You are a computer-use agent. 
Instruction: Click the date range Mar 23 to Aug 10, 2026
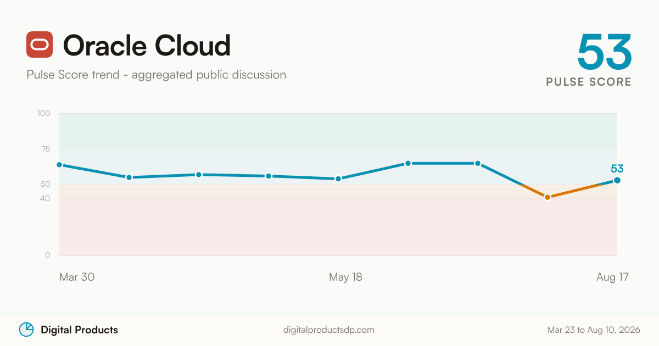coord(594,330)
